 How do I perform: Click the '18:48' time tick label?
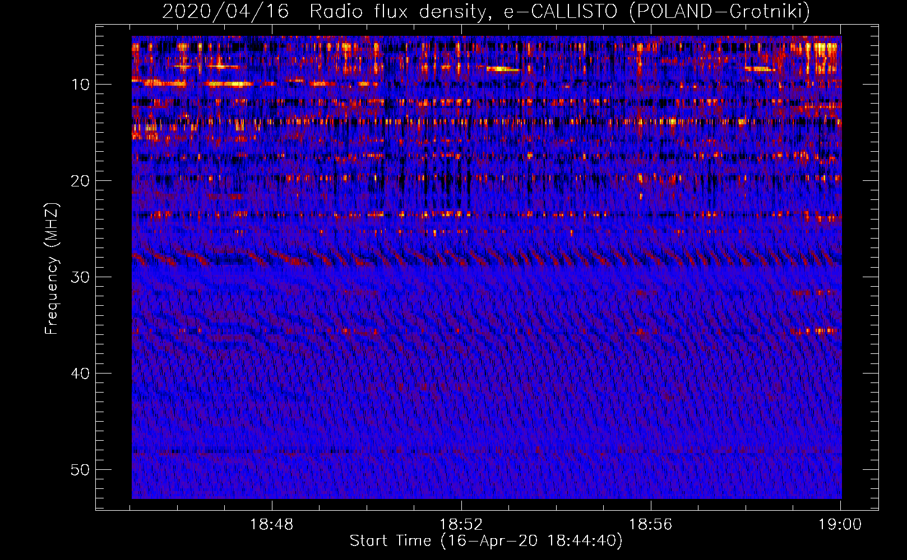[x=272, y=525]
